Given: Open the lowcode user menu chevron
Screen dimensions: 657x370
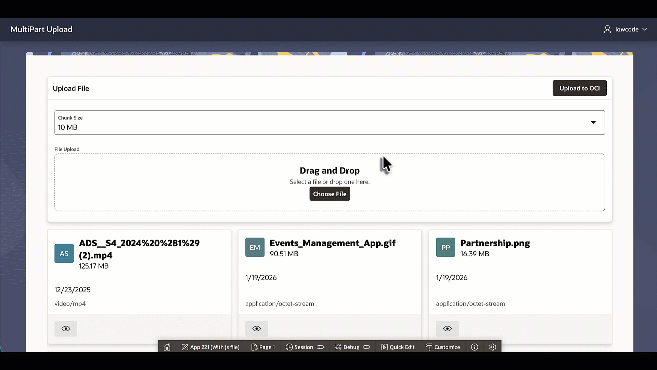Looking at the screenshot, I should [x=645, y=29].
